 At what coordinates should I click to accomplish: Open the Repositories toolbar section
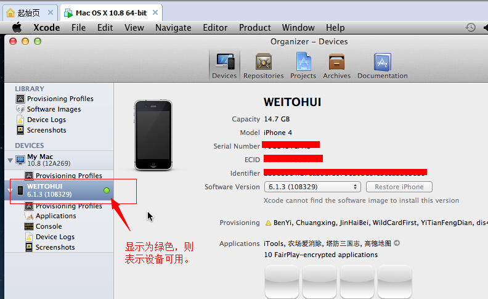pos(263,66)
